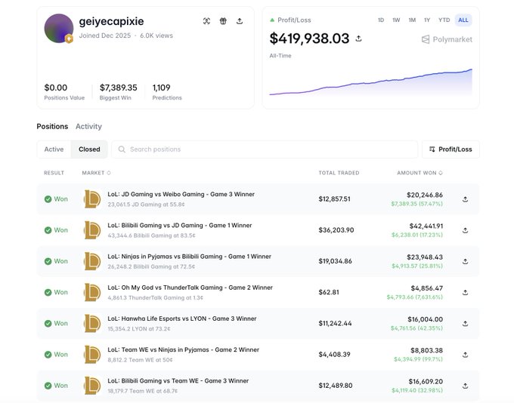Click the $42,441.91 amount won cell
Viewport: 514px width, 403px height.
tap(426, 226)
